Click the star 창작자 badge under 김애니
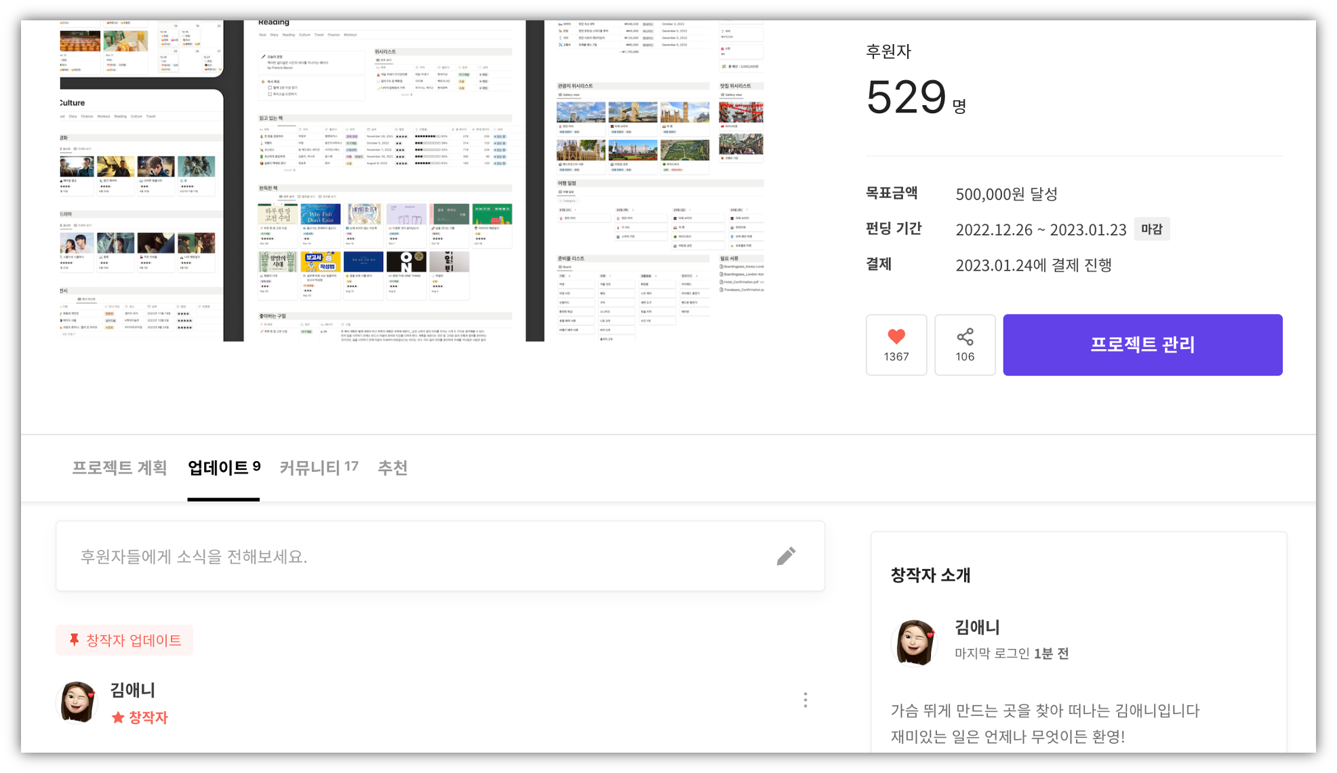This screenshot has height=773, width=1337. 140,717
